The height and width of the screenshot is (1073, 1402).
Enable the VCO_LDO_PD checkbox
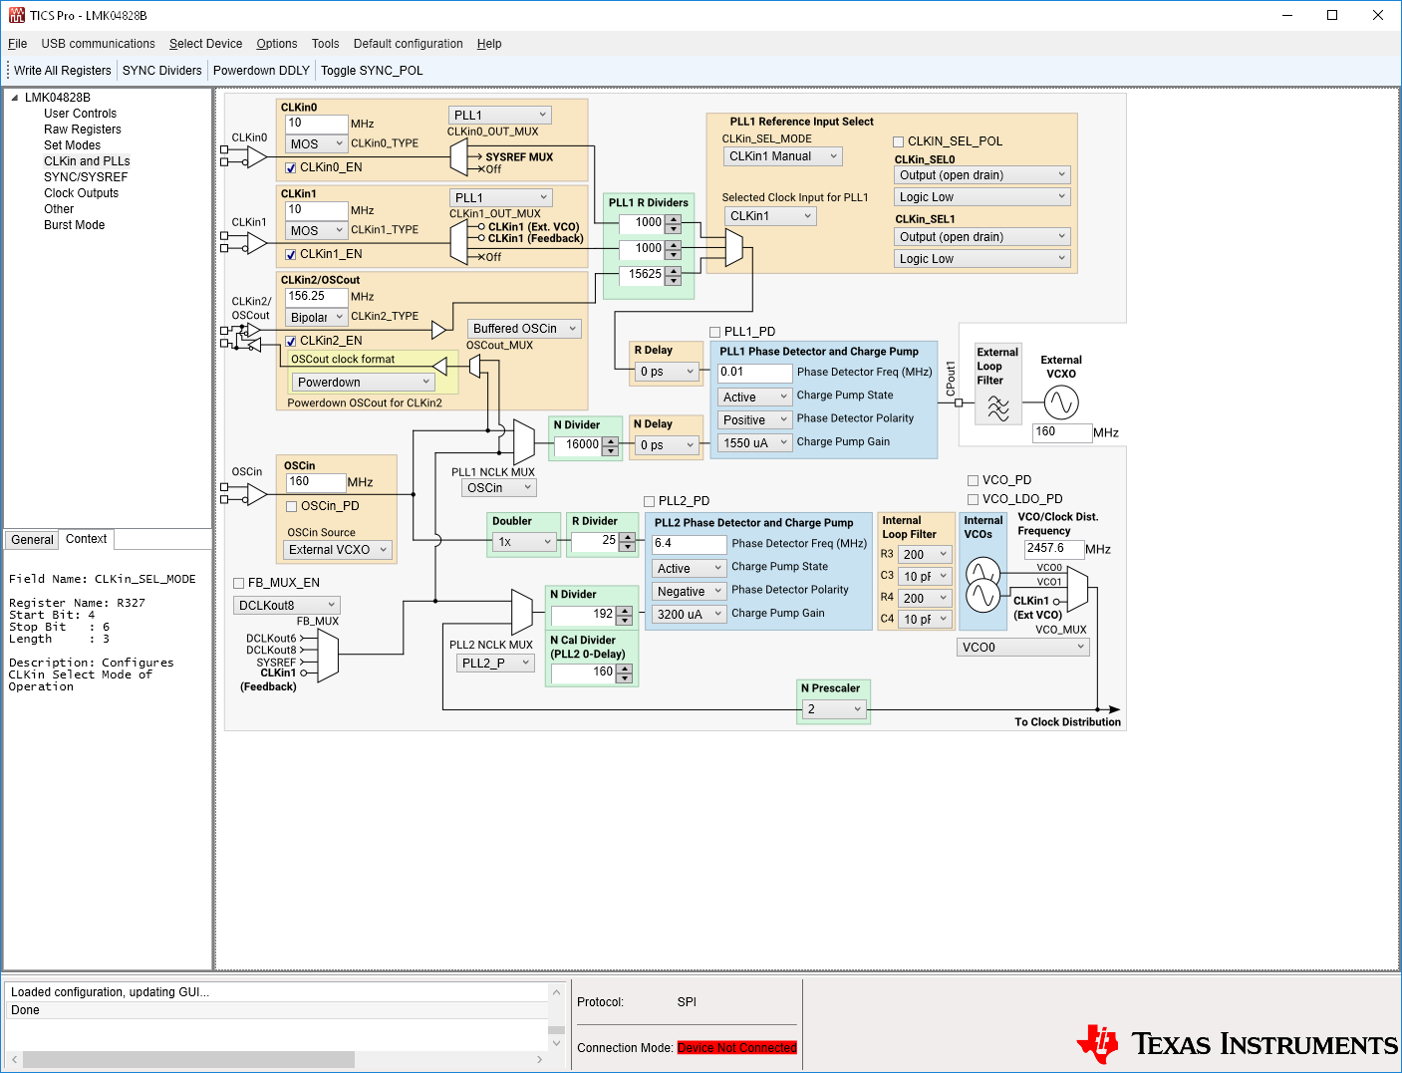[x=973, y=500]
